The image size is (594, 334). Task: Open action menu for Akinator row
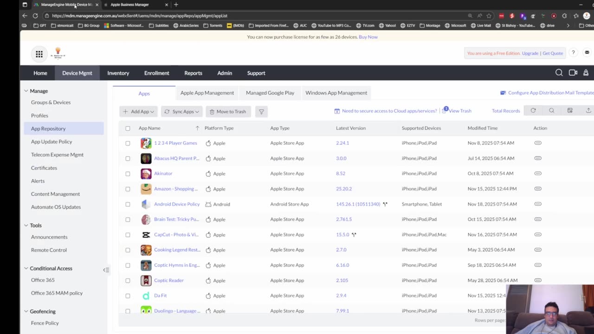(538, 173)
